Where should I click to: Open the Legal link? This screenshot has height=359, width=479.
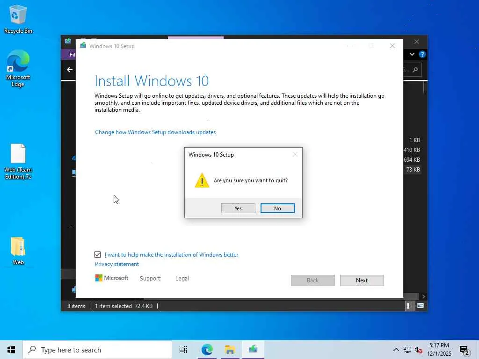(182, 279)
